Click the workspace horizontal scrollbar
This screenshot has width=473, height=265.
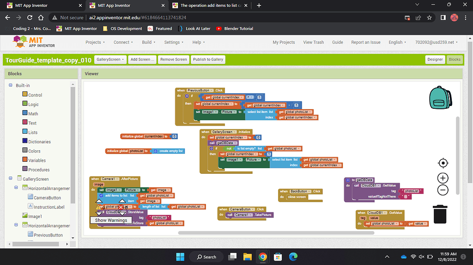point(277,233)
